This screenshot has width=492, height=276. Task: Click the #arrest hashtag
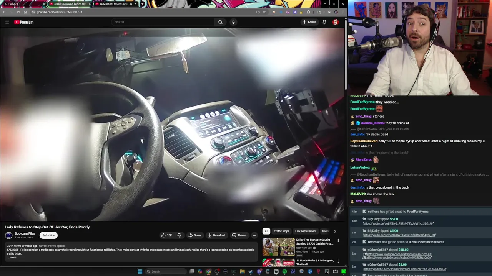point(43,246)
